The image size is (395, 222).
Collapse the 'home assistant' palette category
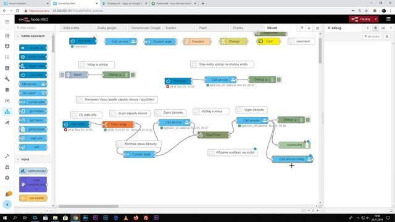(x=33, y=36)
